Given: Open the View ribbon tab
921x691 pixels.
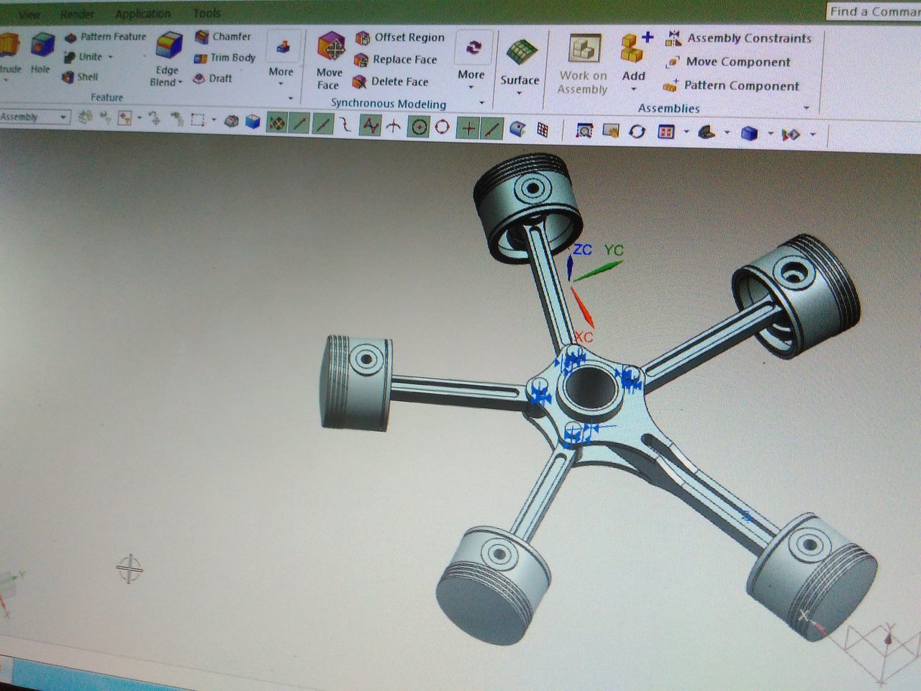Looking at the screenshot, I should tap(30, 14).
